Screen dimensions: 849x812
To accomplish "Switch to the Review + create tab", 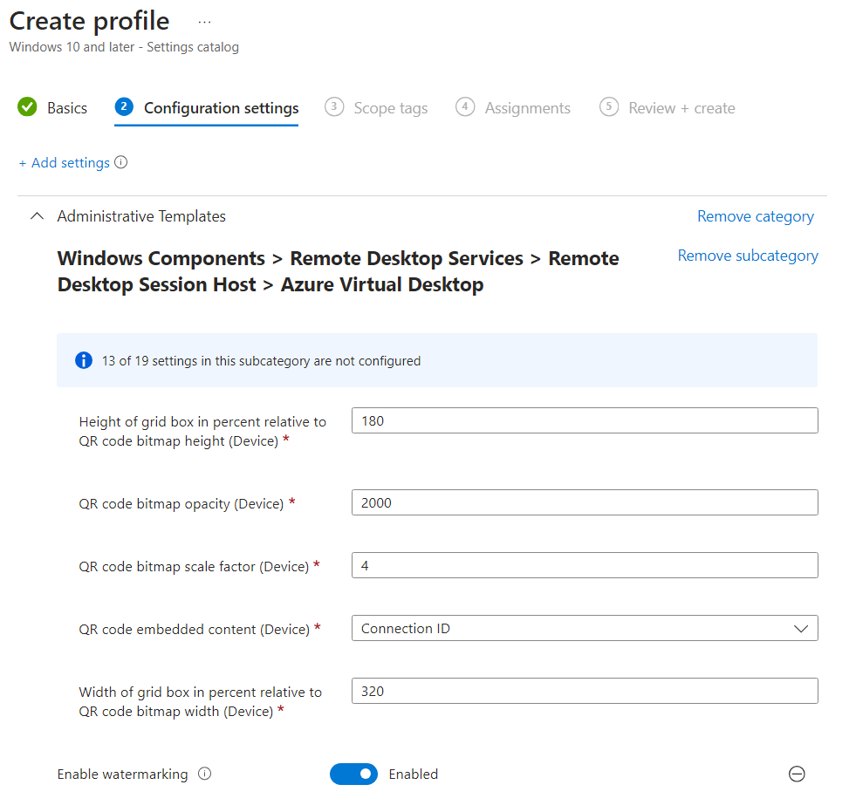I will click(681, 108).
